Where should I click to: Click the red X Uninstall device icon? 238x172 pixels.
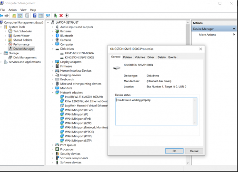coord(61,16)
